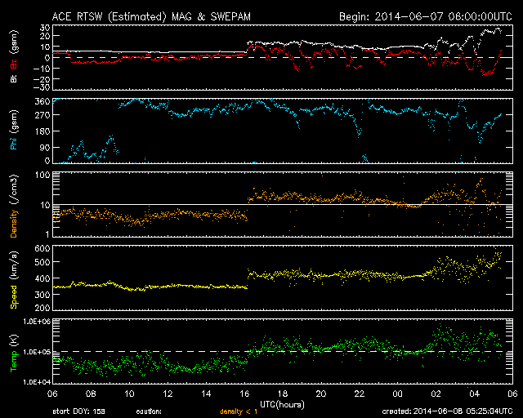523x418 pixels.
Task: Click the orange 'Density (/cm3)' axis label
Action: 14,206
